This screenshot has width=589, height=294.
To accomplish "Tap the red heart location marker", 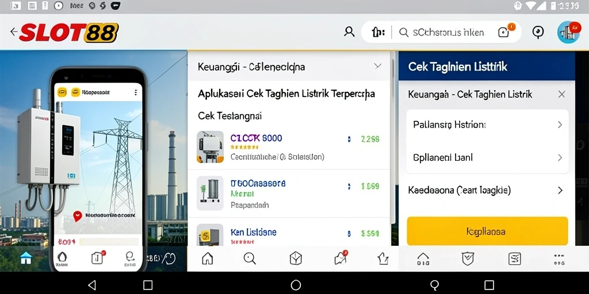I will (78, 216).
